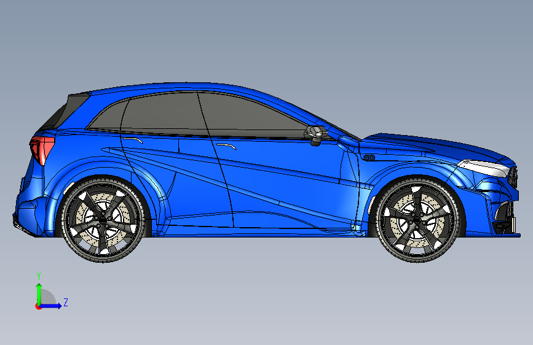Select the car's rear wheel

pyautogui.click(x=103, y=220)
